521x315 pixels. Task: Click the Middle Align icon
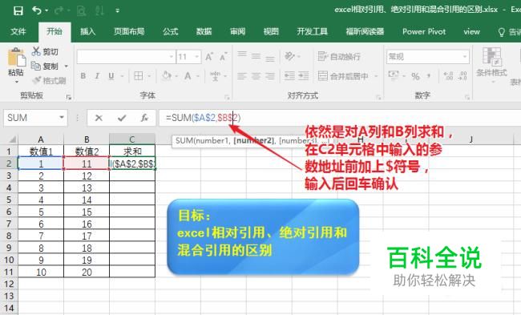tap(256, 56)
